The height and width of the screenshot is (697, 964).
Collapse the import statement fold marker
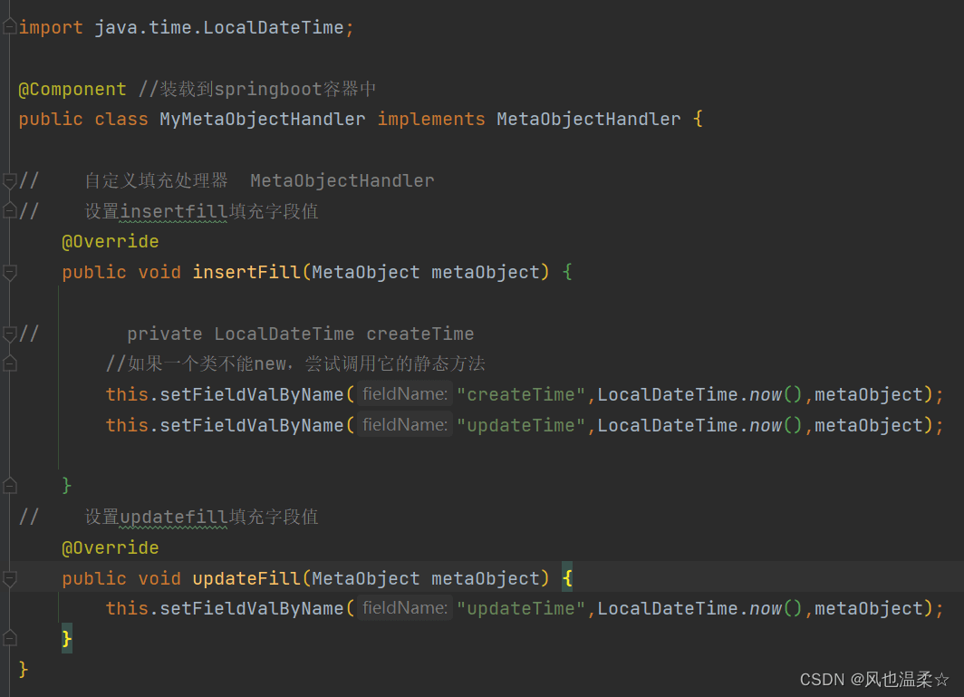9,27
